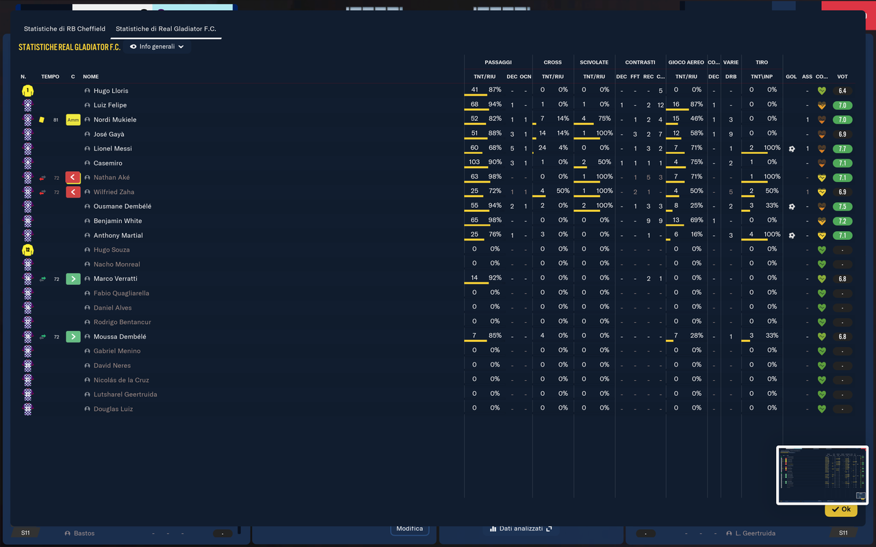
Task: Sort by the TEMPO column header
Action: tap(50, 77)
